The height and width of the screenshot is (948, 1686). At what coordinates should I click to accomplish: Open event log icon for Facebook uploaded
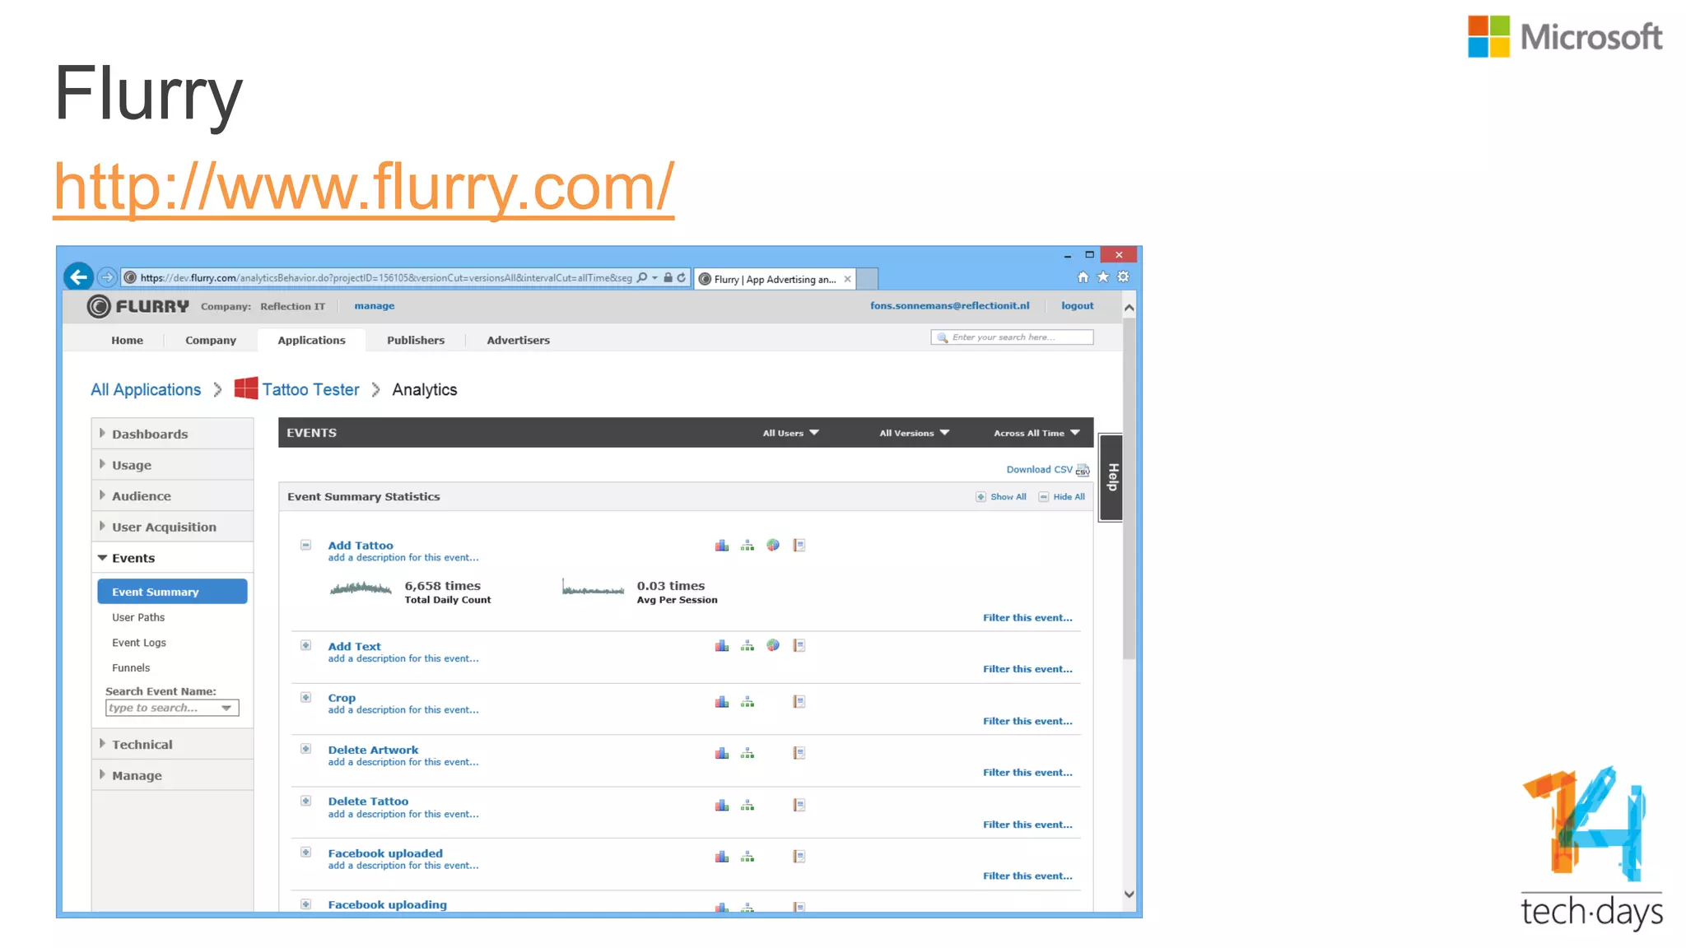[799, 857]
